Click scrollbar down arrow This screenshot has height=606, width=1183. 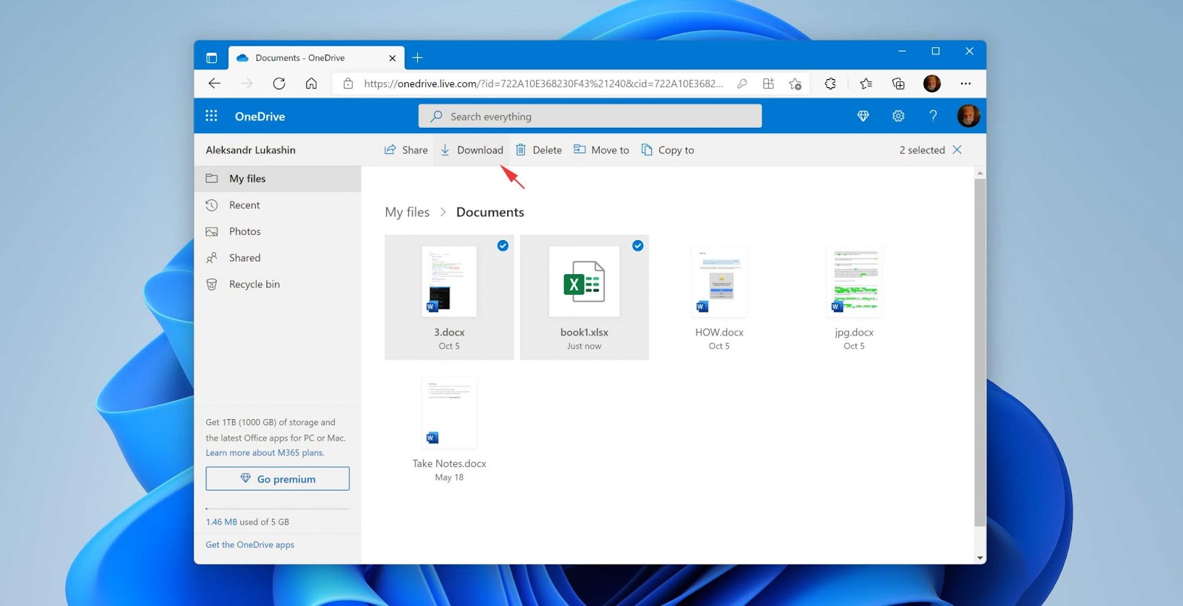click(980, 558)
